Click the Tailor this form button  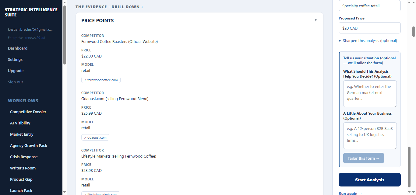(364, 158)
